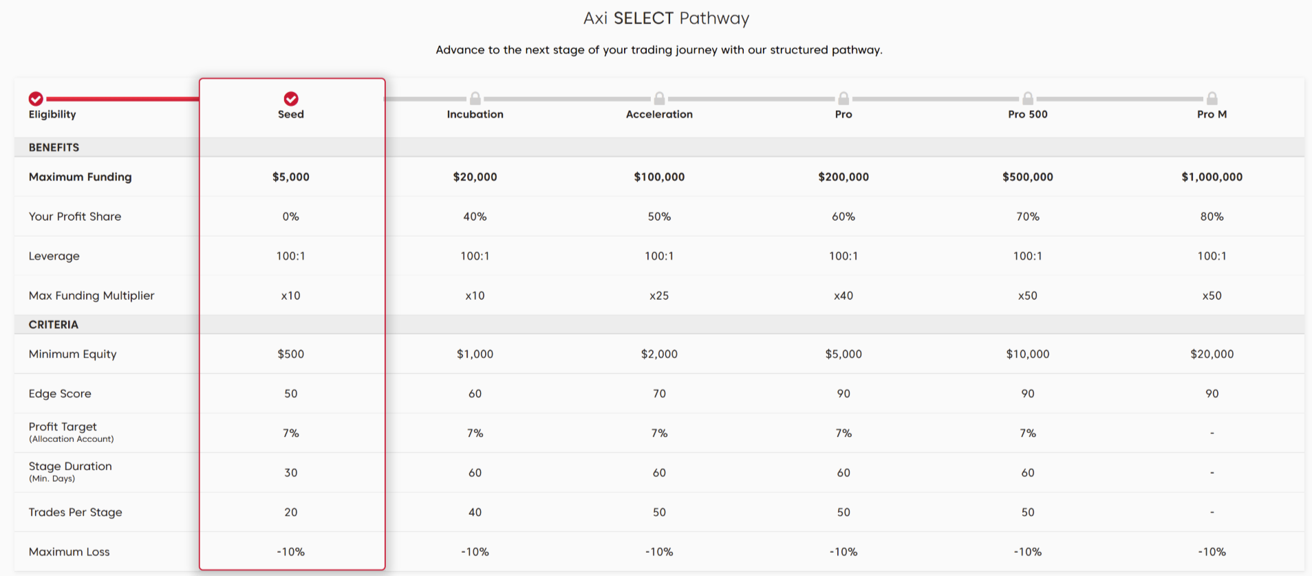Click the lock icon above Incubation
Viewport: 1312px width, 576px height.
click(475, 98)
